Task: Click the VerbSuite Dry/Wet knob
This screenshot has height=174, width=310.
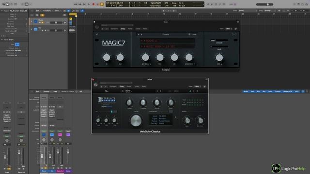Action: click(x=200, y=120)
